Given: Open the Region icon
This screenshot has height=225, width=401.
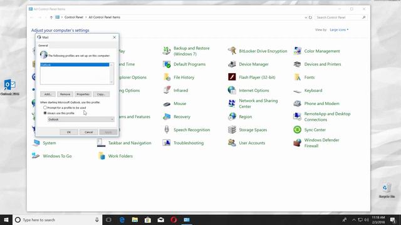Looking at the screenshot, I should click(x=232, y=117).
